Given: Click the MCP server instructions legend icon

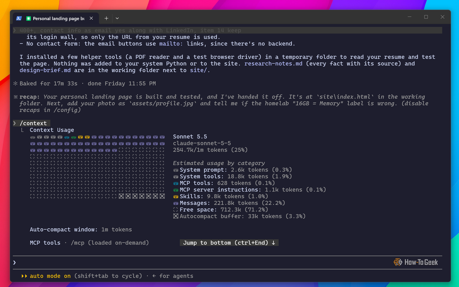Looking at the screenshot, I should point(176,190).
